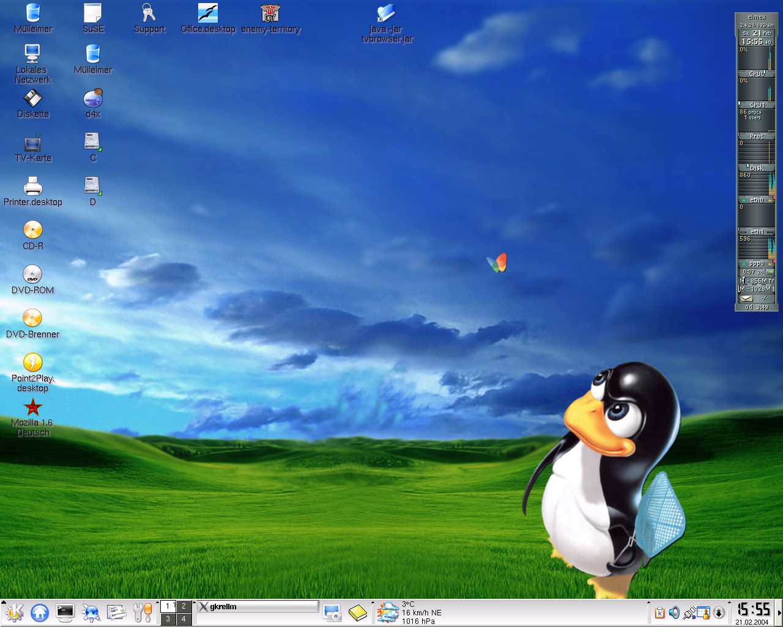The image size is (783, 627).
Task: Click the CPU0 panel label in gkrellm
Action: tap(757, 73)
